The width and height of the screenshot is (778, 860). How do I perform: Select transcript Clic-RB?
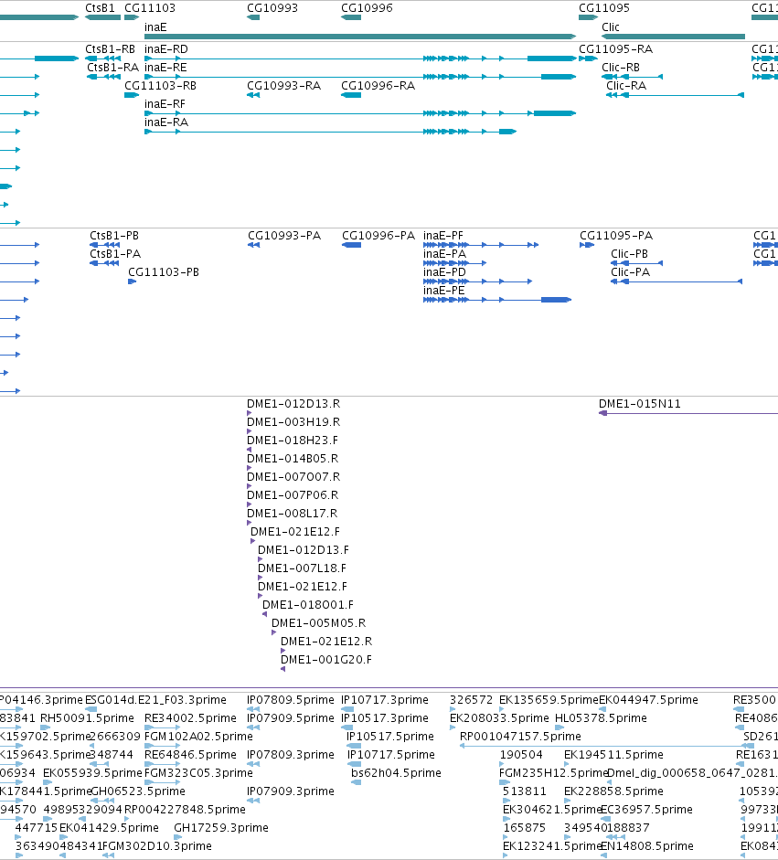click(x=632, y=77)
